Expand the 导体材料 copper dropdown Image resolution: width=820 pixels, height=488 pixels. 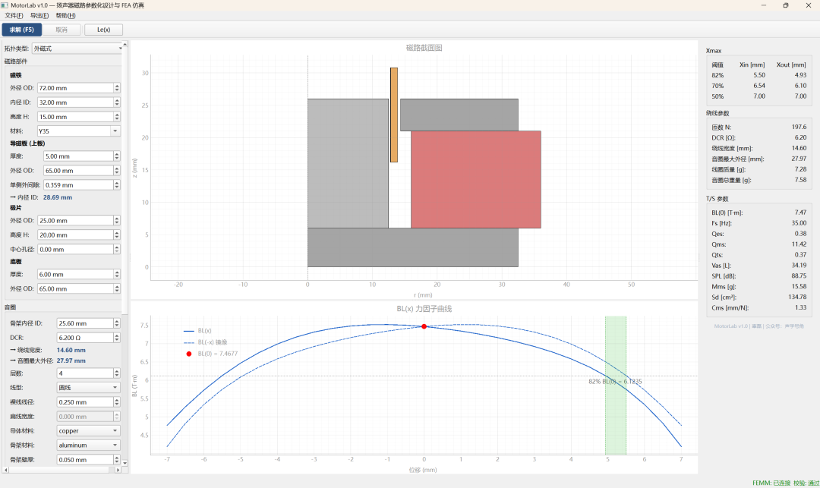pyautogui.click(x=89, y=430)
